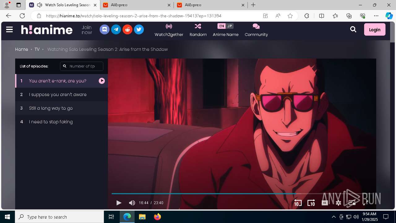Click the pink Login button
Image resolution: width=396 pixels, height=223 pixels.
click(x=375, y=29)
